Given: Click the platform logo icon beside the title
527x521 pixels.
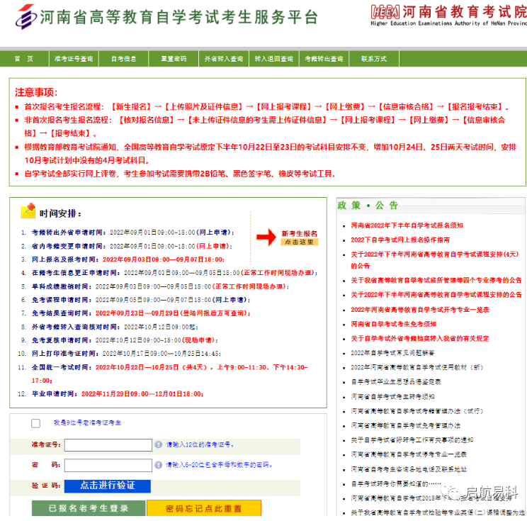Looking at the screenshot, I should click(x=26, y=17).
